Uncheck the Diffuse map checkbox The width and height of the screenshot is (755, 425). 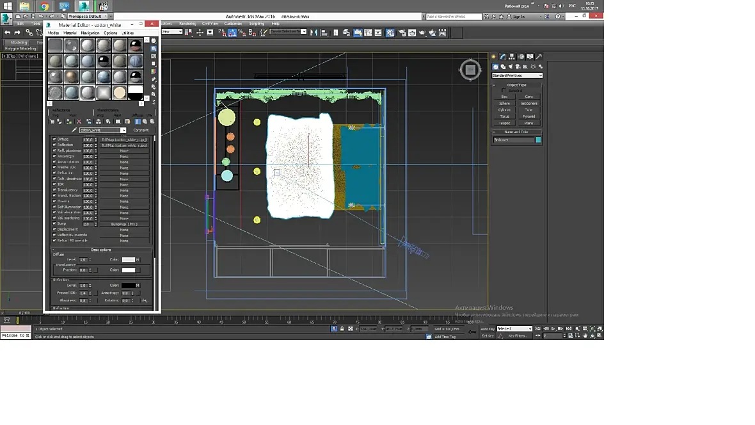[x=54, y=139]
